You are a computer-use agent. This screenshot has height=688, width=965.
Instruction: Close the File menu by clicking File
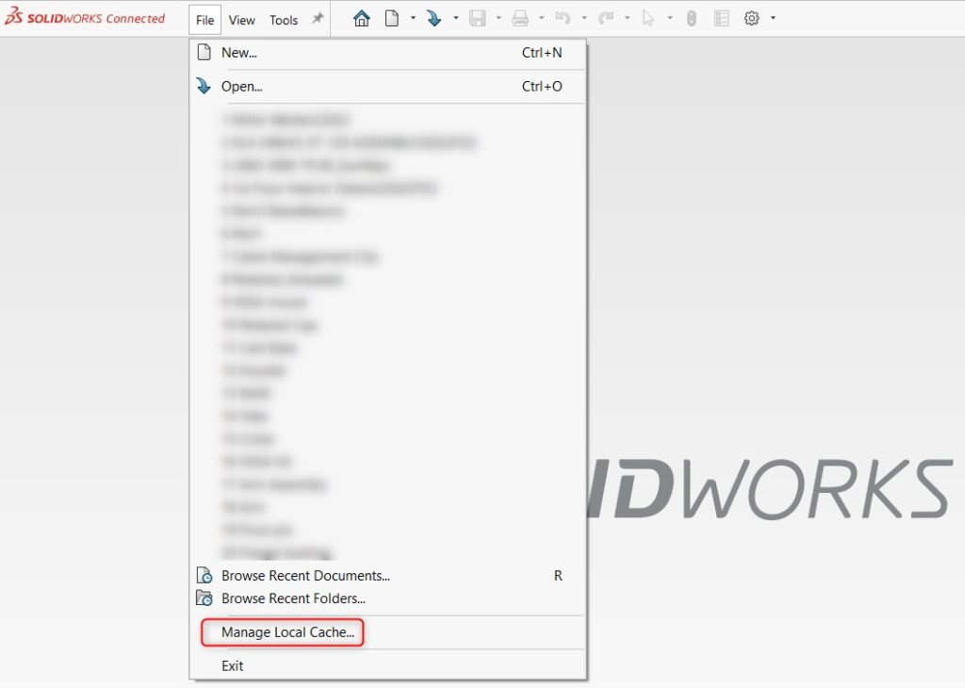(204, 20)
